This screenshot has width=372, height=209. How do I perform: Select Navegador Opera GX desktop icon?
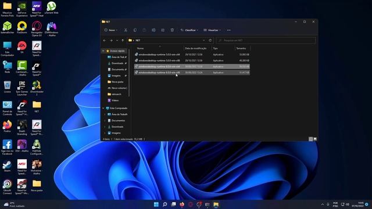[x=37, y=28]
